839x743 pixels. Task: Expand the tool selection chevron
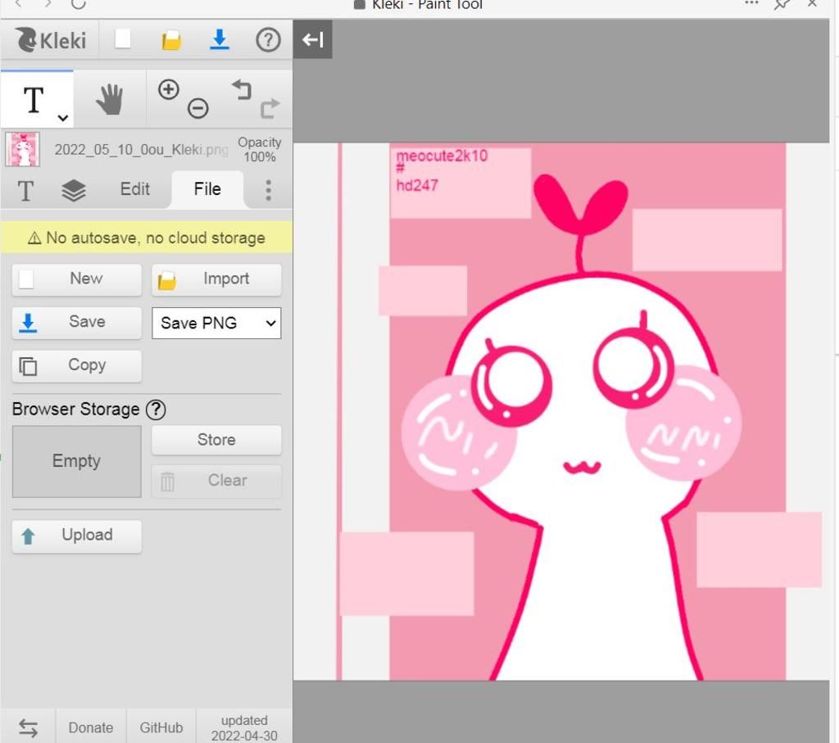(62, 118)
